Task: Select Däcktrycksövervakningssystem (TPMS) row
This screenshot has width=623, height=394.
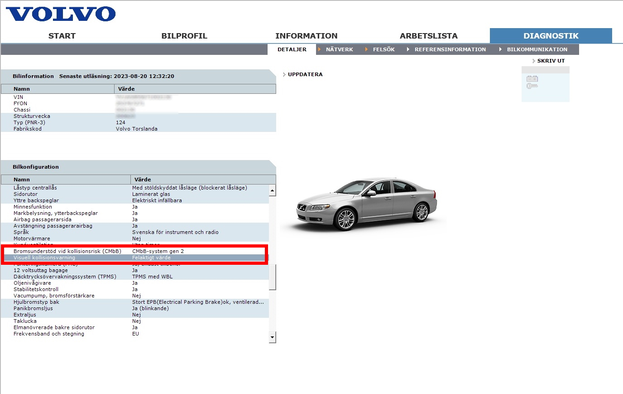Action: tap(135, 277)
